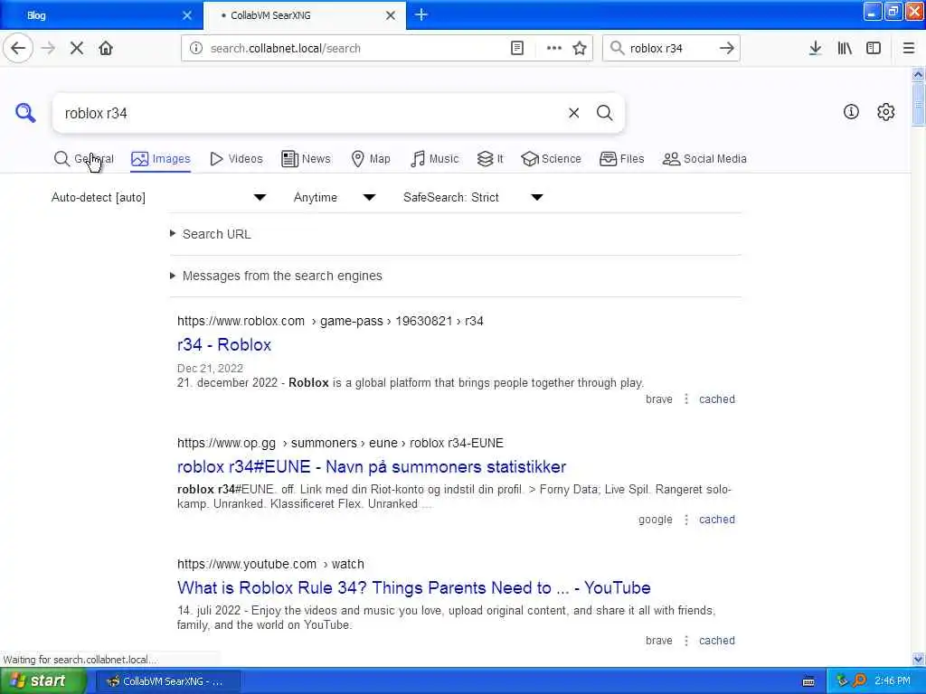Open a new browser tab
This screenshot has height=694, width=926.
coord(421,14)
